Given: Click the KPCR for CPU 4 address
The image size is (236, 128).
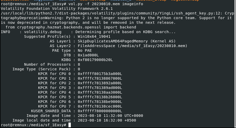Looking at the screenshot, I should pos(100,92).
